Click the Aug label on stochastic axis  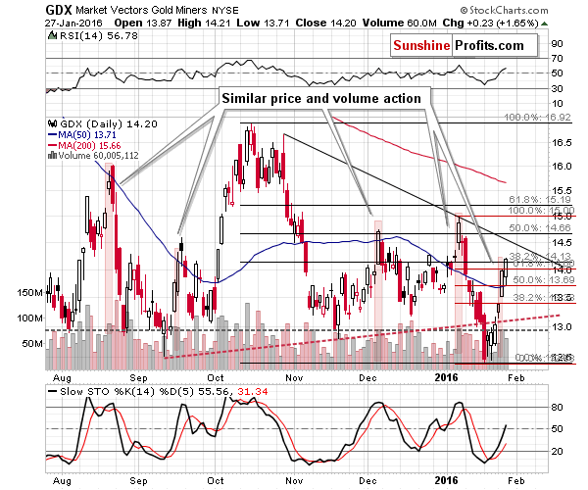pos(62,480)
